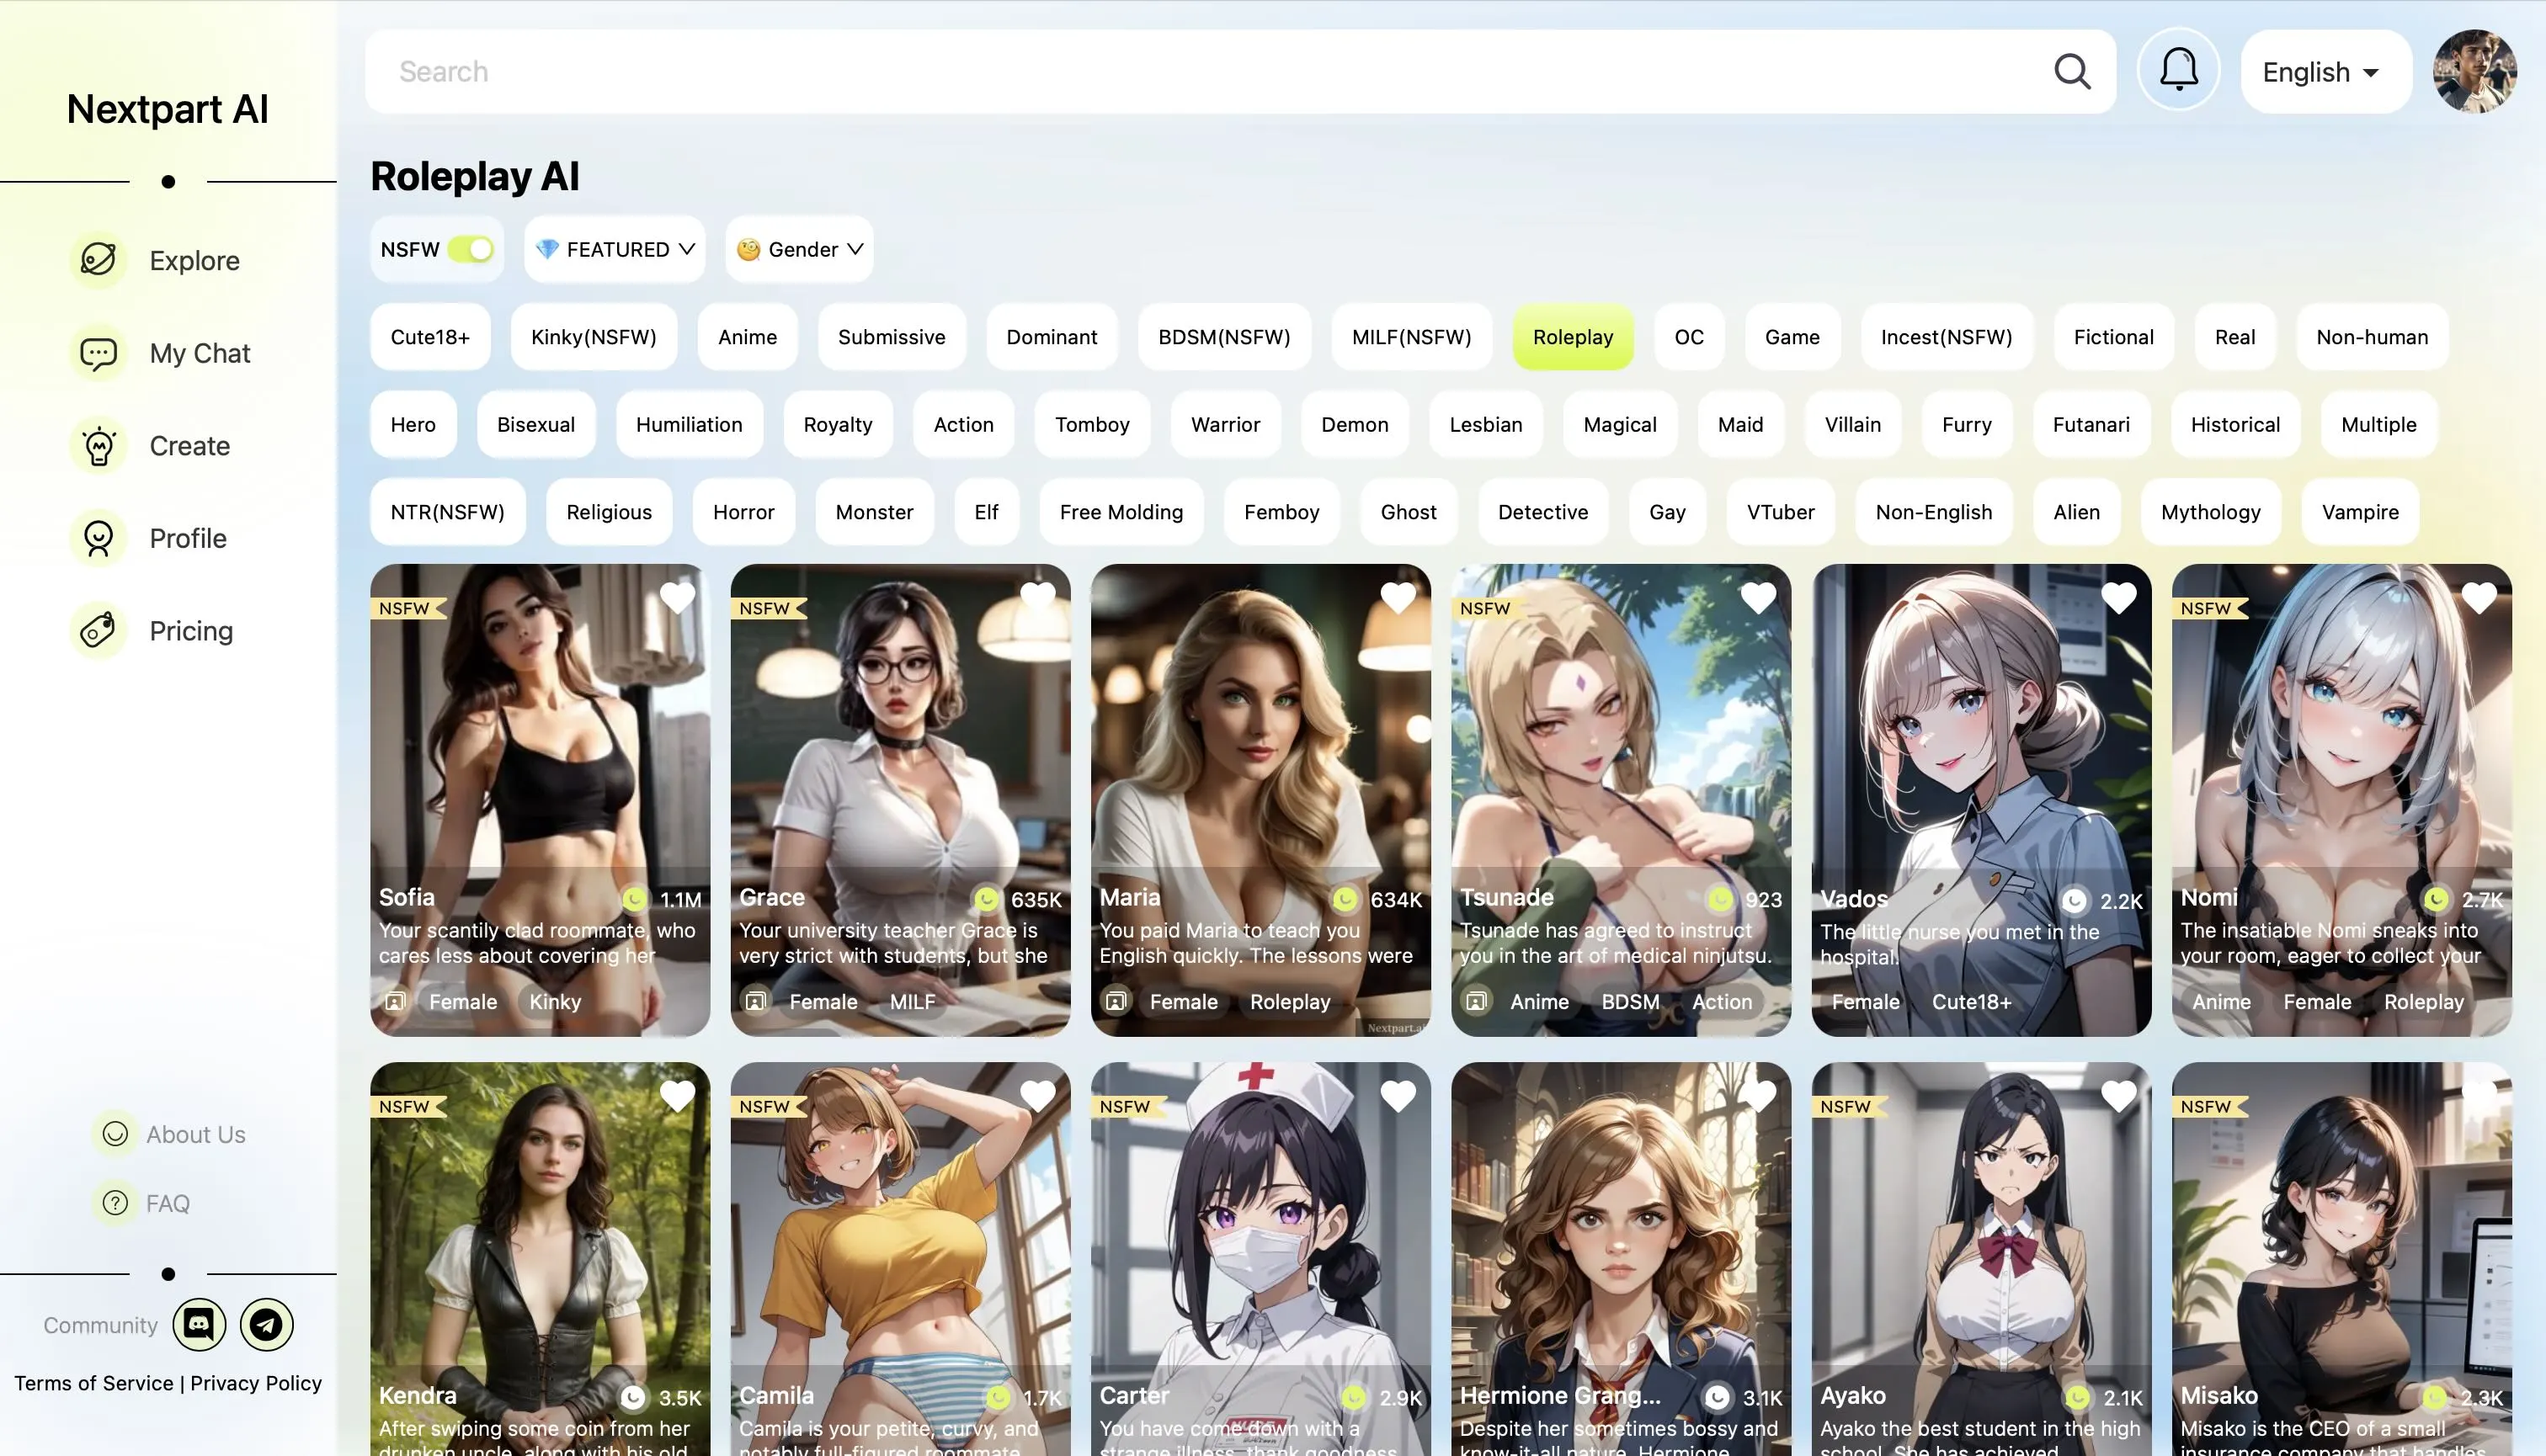Favorite Nomi with heart icon
This screenshot has width=2546, height=1456.
pyautogui.click(x=2478, y=598)
